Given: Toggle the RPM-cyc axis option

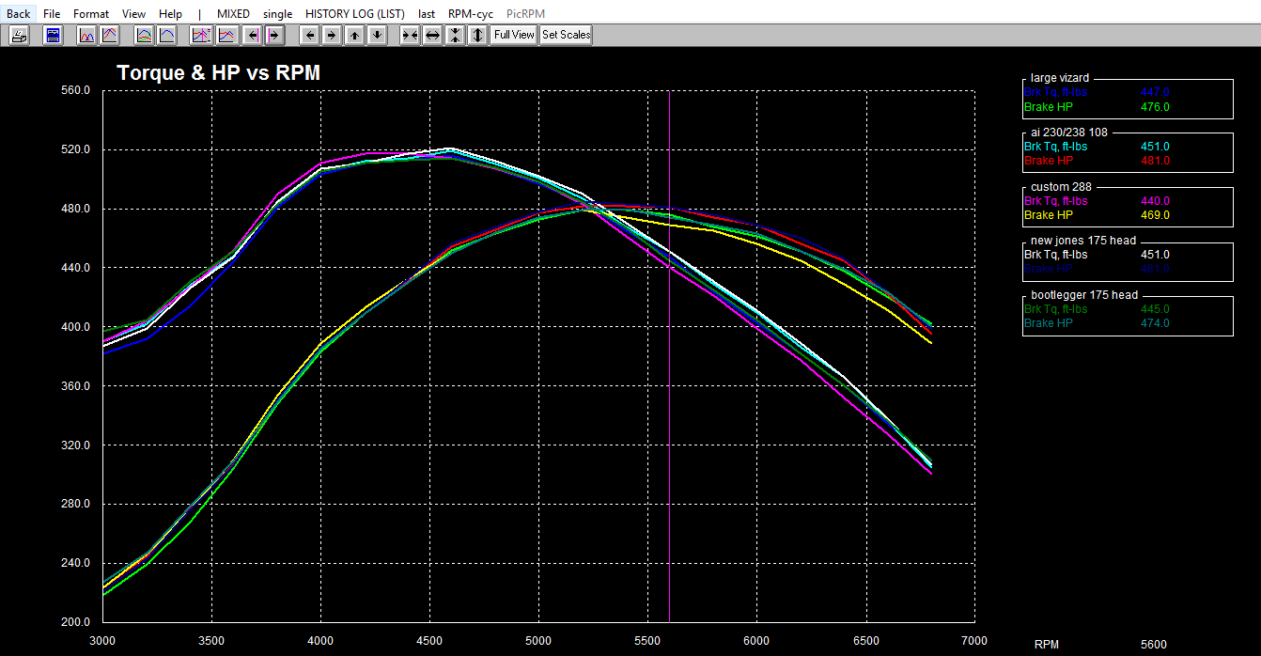Looking at the screenshot, I should tap(470, 14).
